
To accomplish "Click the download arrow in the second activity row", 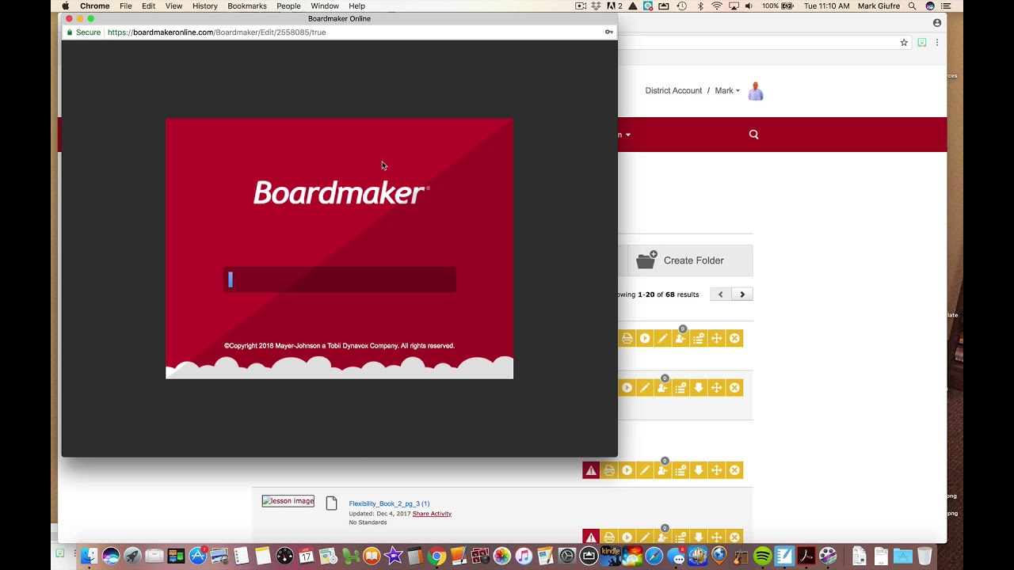I will (x=699, y=388).
